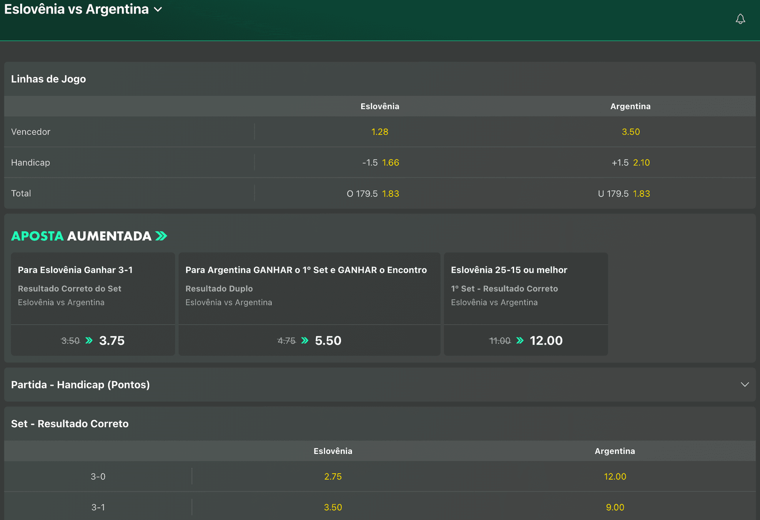Select Eslovênia Vencedor odds 1.28
The width and height of the screenshot is (760, 520).
[x=379, y=132]
